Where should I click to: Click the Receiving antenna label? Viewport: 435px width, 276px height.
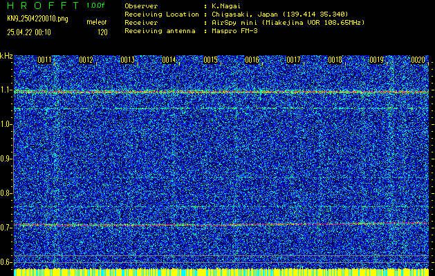tap(160, 31)
